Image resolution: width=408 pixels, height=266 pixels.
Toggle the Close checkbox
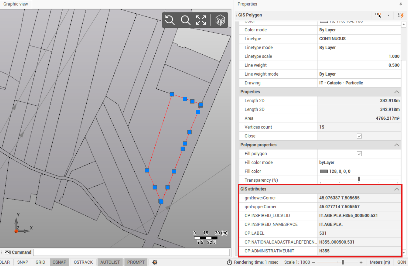pos(359,136)
